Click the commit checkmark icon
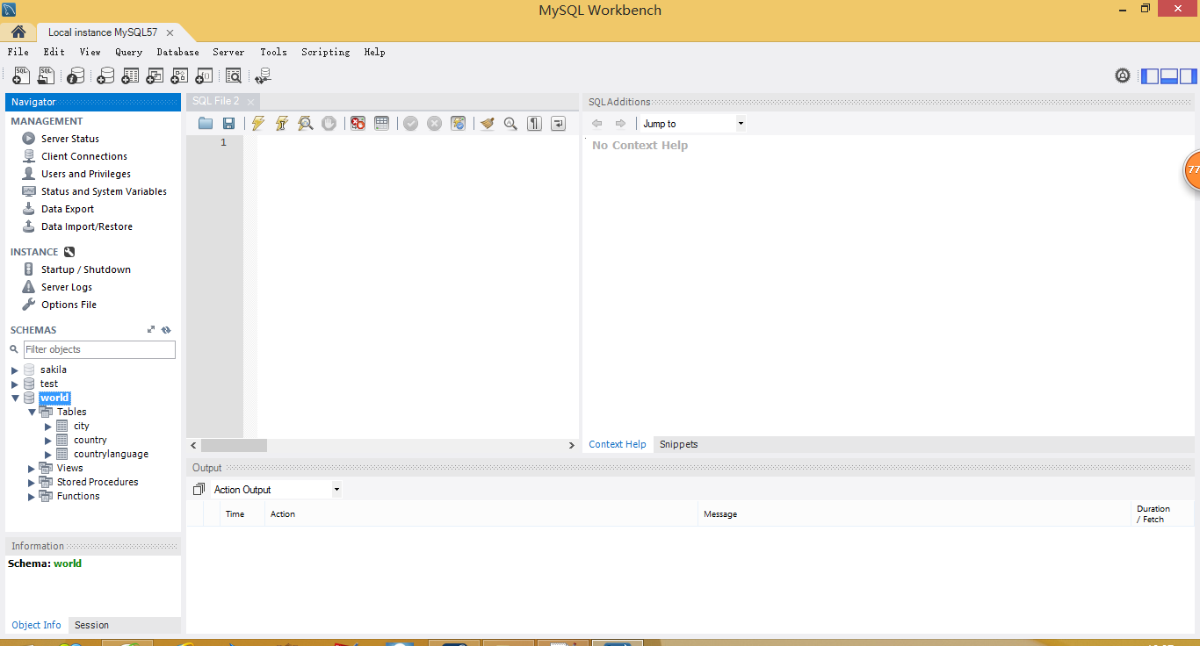Screen dimensions: 1200x646 pyautogui.click(x=410, y=124)
